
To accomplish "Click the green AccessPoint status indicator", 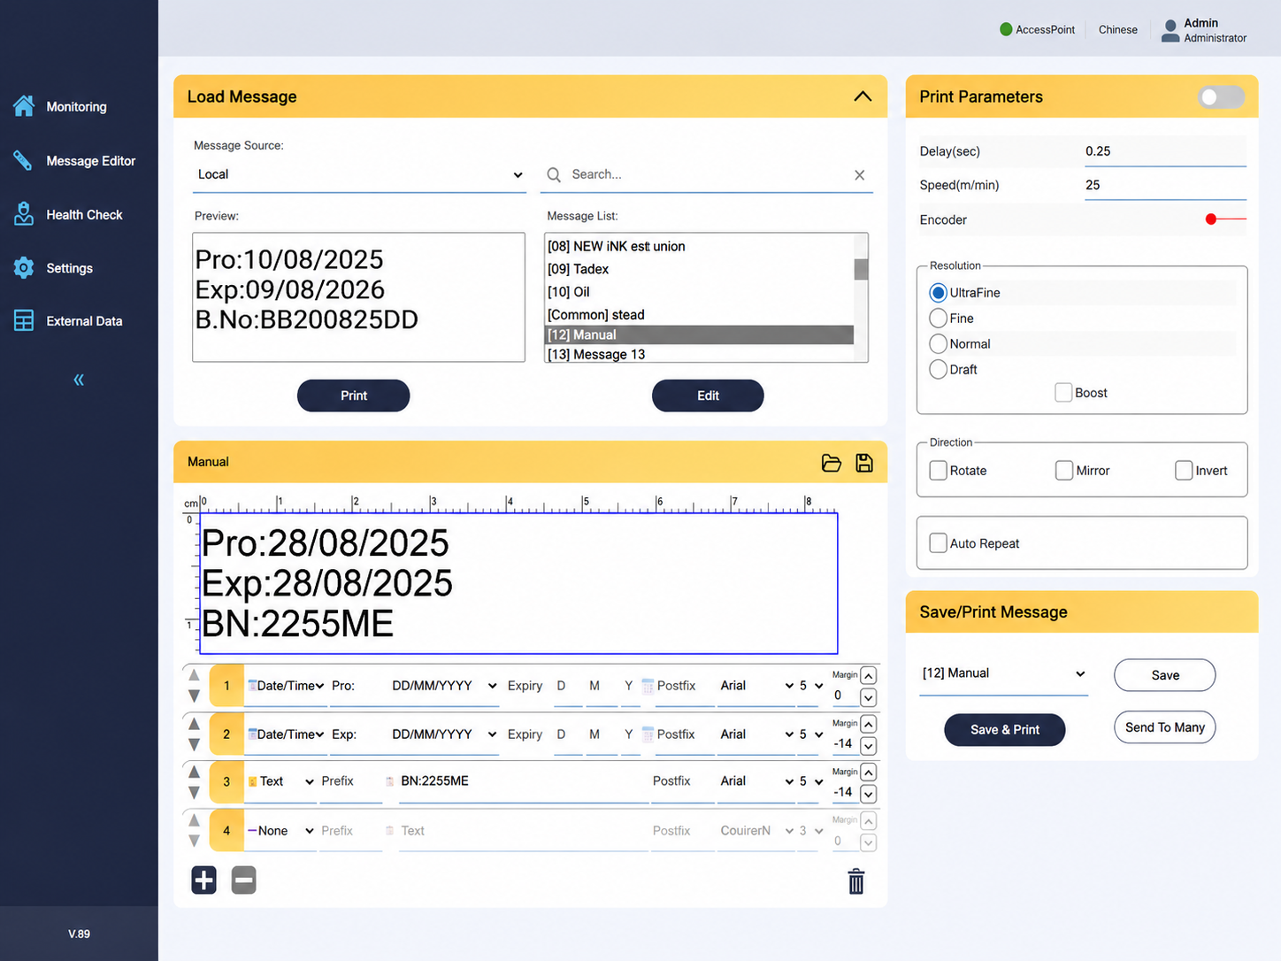I will tap(1006, 29).
